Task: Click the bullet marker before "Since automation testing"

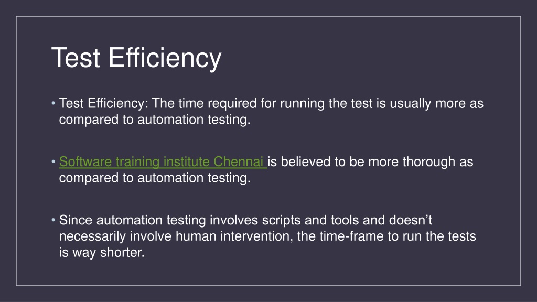Action: coord(53,220)
